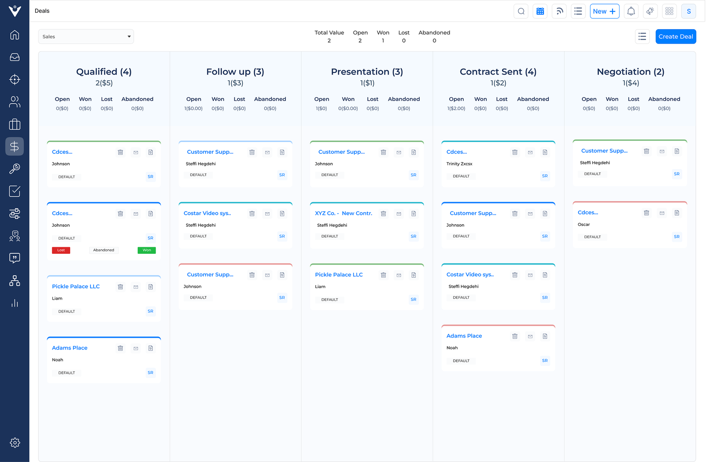Delete the Pickle Palace LLC deal in Qualified

coord(120,287)
